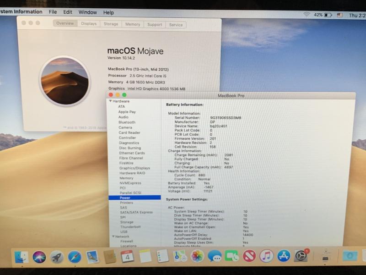
Task: Open Finder from the dock
Action: [22, 257]
